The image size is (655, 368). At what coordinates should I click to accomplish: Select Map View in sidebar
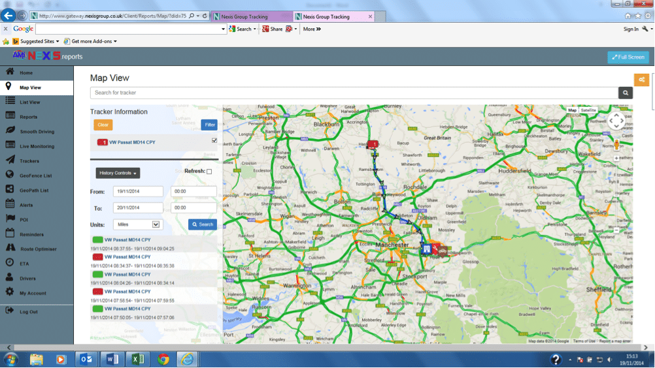pyautogui.click(x=37, y=87)
